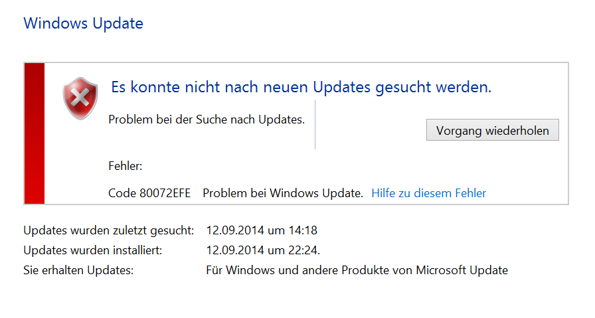Click the red vertical status bar

coord(34,133)
